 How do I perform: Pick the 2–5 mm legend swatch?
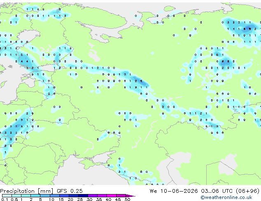(x=35, y=196)
